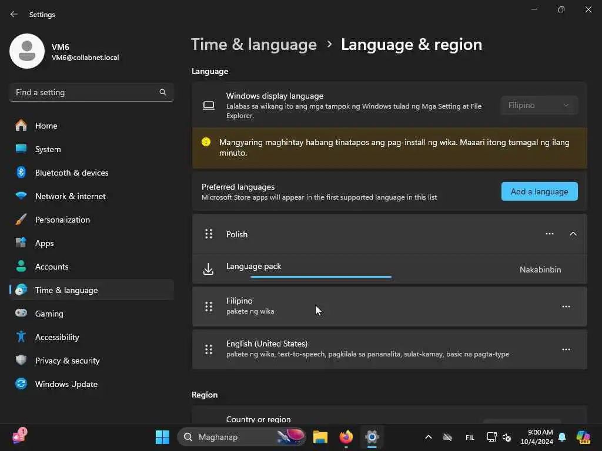Open the Windows Update page

(91, 383)
